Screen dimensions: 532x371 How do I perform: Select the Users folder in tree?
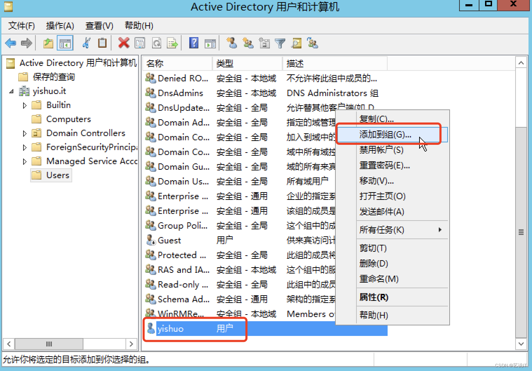pos(51,175)
